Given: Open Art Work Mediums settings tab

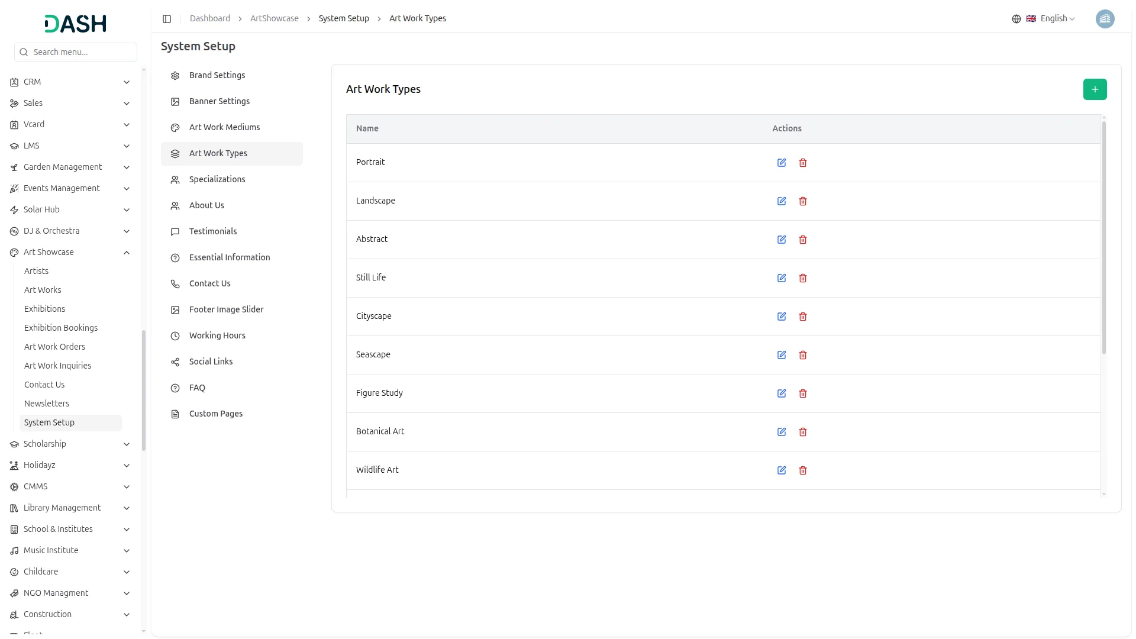Looking at the screenshot, I should [224, 127].
